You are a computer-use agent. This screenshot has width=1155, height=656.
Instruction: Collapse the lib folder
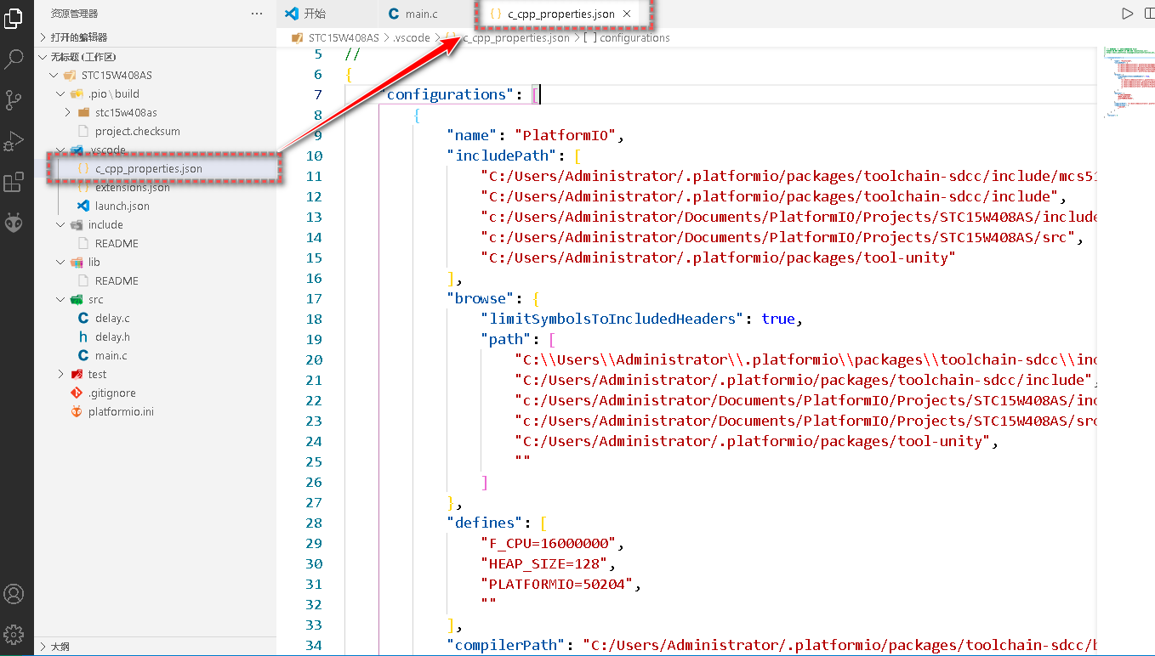[155, 262]
